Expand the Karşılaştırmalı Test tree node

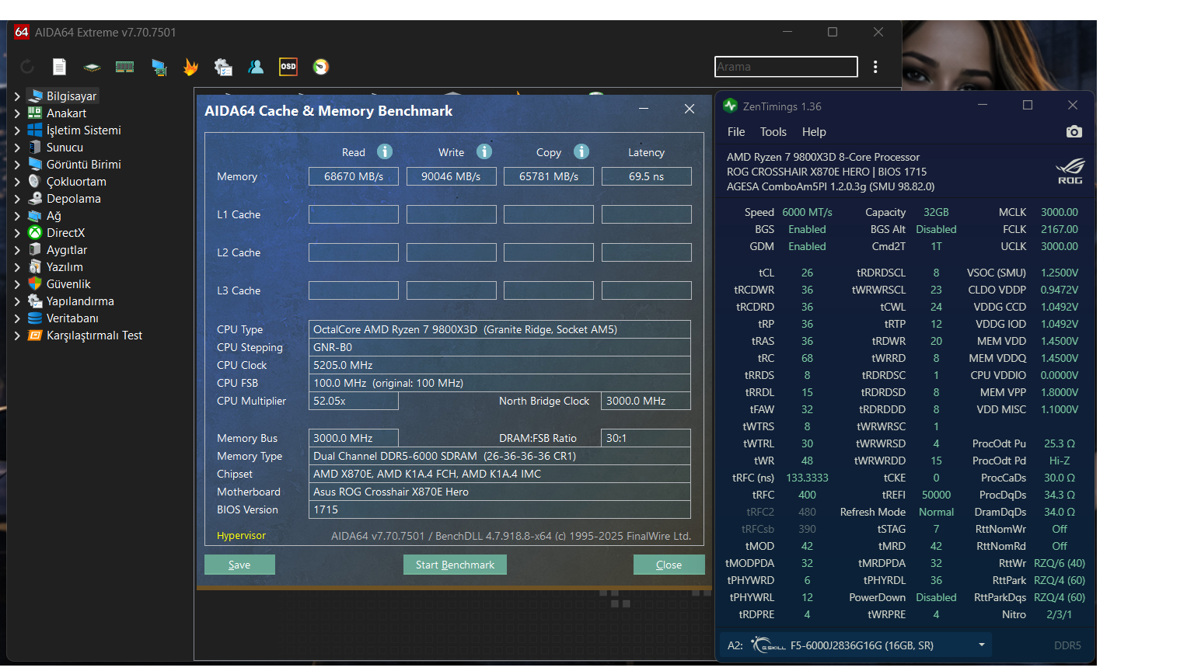coord(17,335)
